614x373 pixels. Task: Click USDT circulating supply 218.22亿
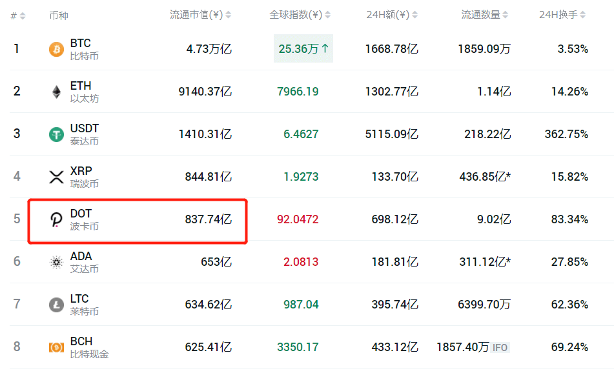[487, 134]
